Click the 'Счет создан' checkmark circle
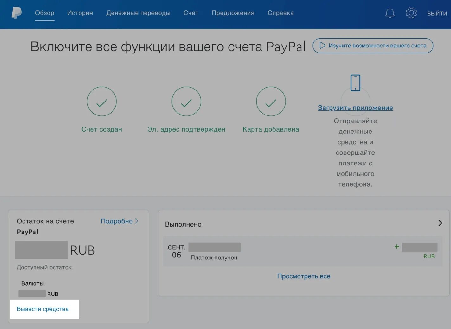 102,101
